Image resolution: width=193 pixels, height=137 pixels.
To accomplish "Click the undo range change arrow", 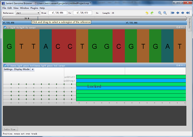I will click(x=147, y=13).
